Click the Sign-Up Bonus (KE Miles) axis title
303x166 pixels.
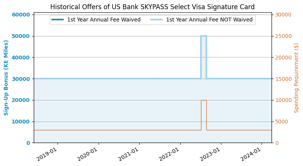click(6, 78)
